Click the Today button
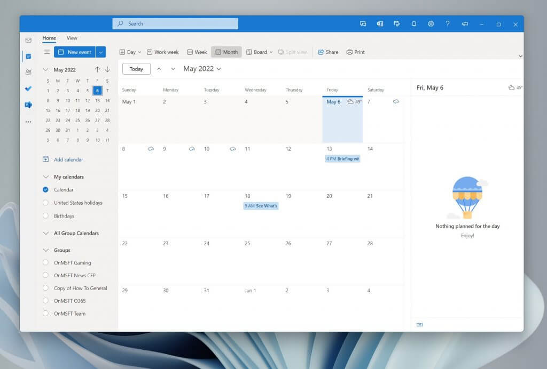 click(x=136, y=69)
